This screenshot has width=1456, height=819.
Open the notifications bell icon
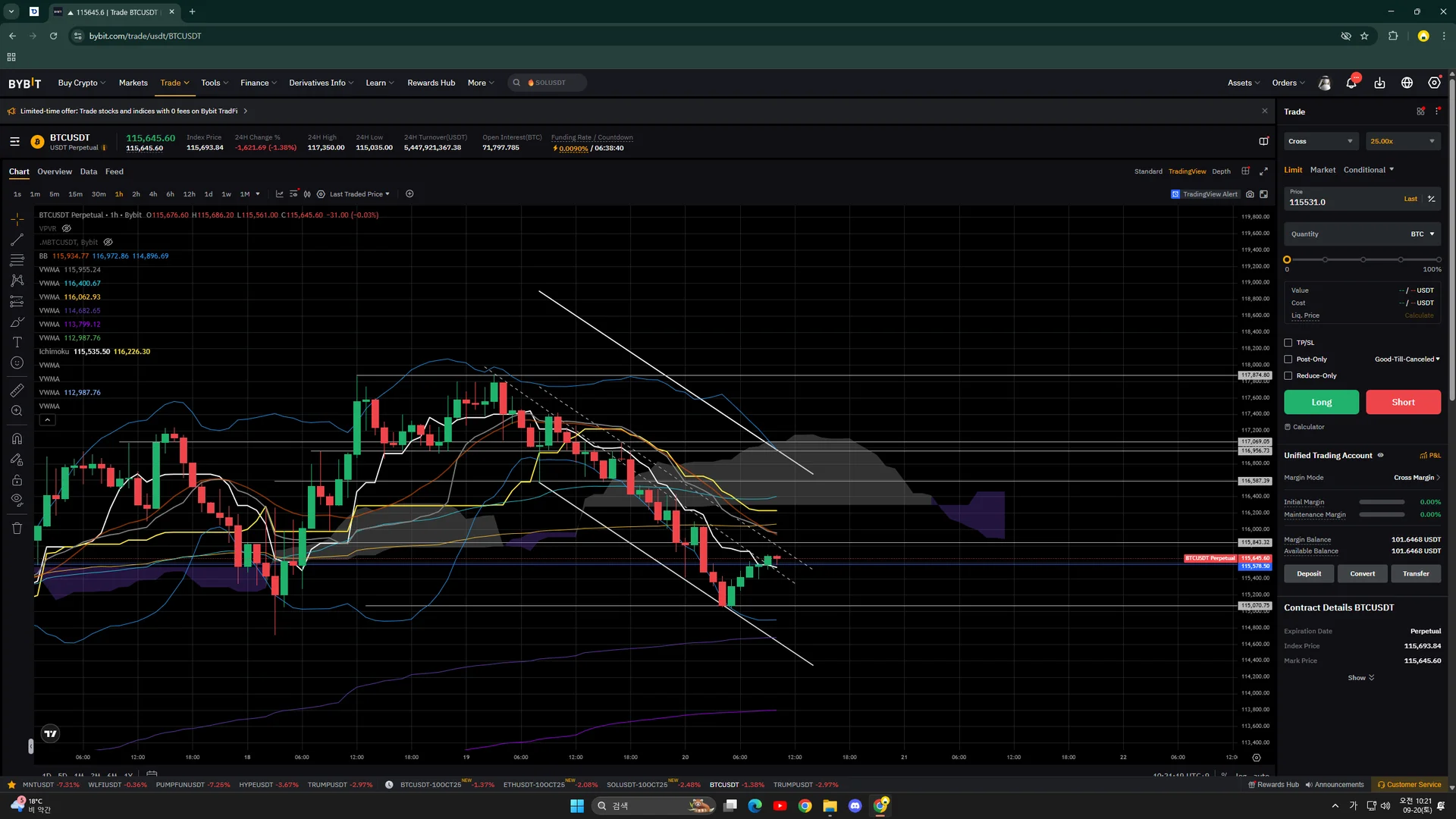click(x=1351, y=83)
